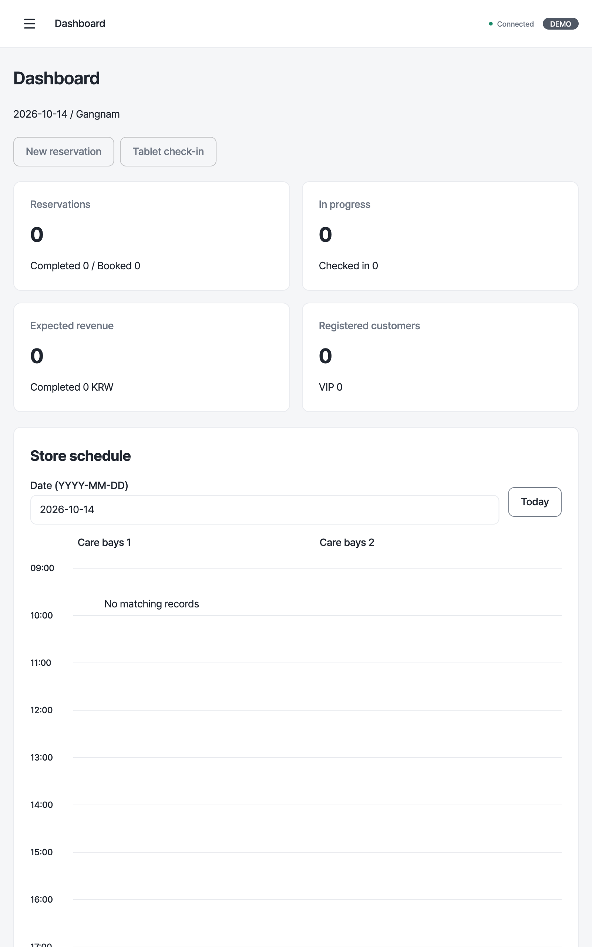The height and width of the screenshot is (947, 592).
Task: Click the No matching records message
Action: (x=152, y=604)
